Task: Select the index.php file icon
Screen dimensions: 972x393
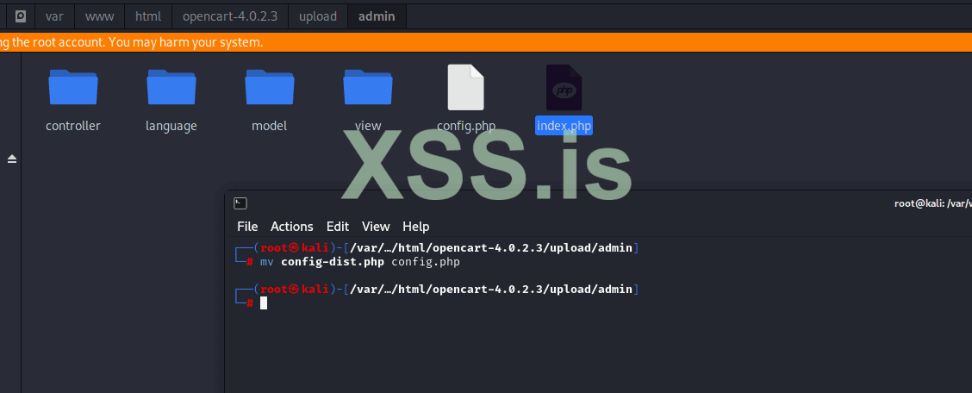Action: click(564, 87)
